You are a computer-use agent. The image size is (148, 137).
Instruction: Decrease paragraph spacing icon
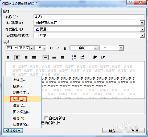coord(83,57)
